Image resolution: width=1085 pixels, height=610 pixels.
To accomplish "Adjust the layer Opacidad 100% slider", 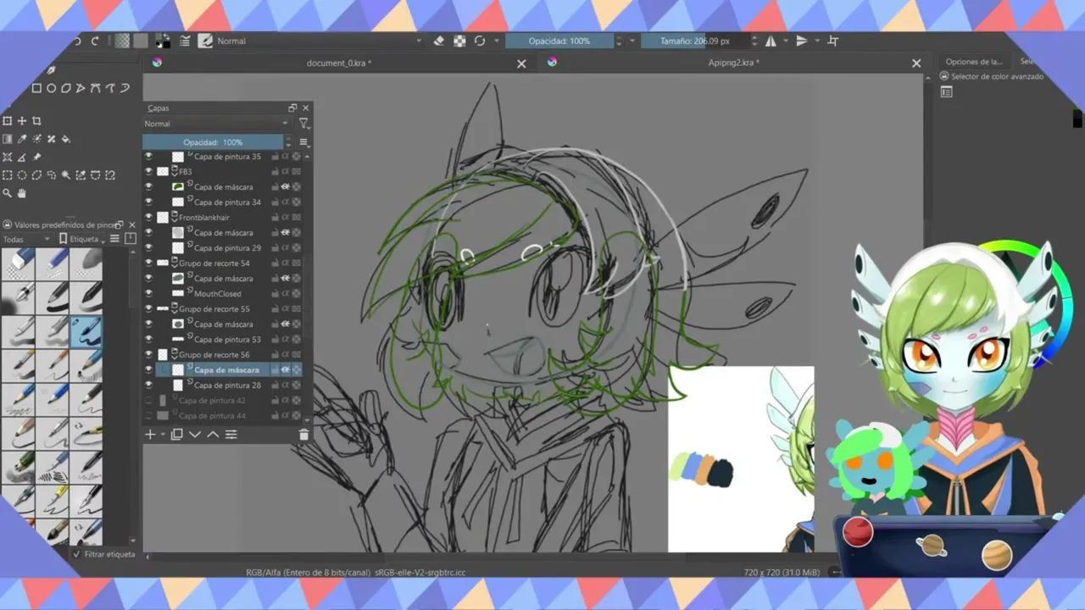I will [214, 142].
